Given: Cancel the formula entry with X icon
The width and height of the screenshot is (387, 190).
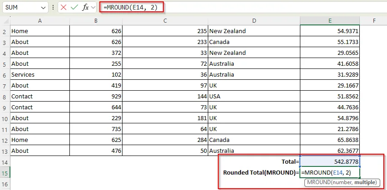Looking at the screenshot, I should [64, 7].
